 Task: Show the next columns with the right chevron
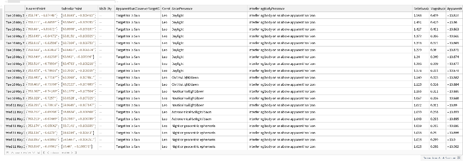pyautogui.click(x=72, y=153)
